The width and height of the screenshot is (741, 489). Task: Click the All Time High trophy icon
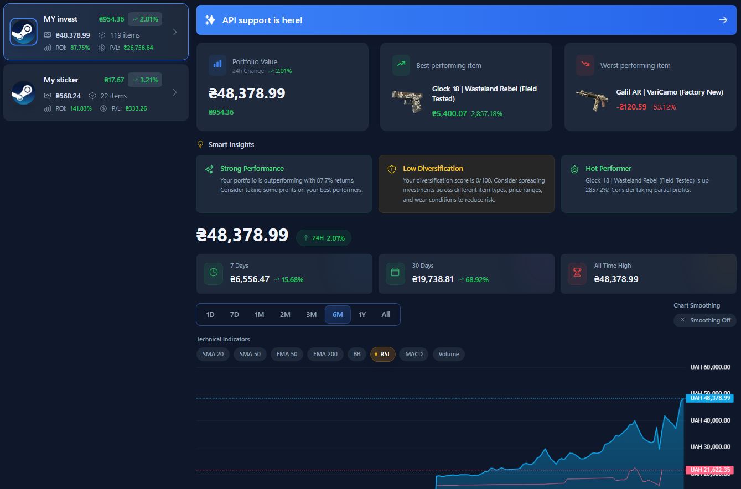tap(577, 273)
